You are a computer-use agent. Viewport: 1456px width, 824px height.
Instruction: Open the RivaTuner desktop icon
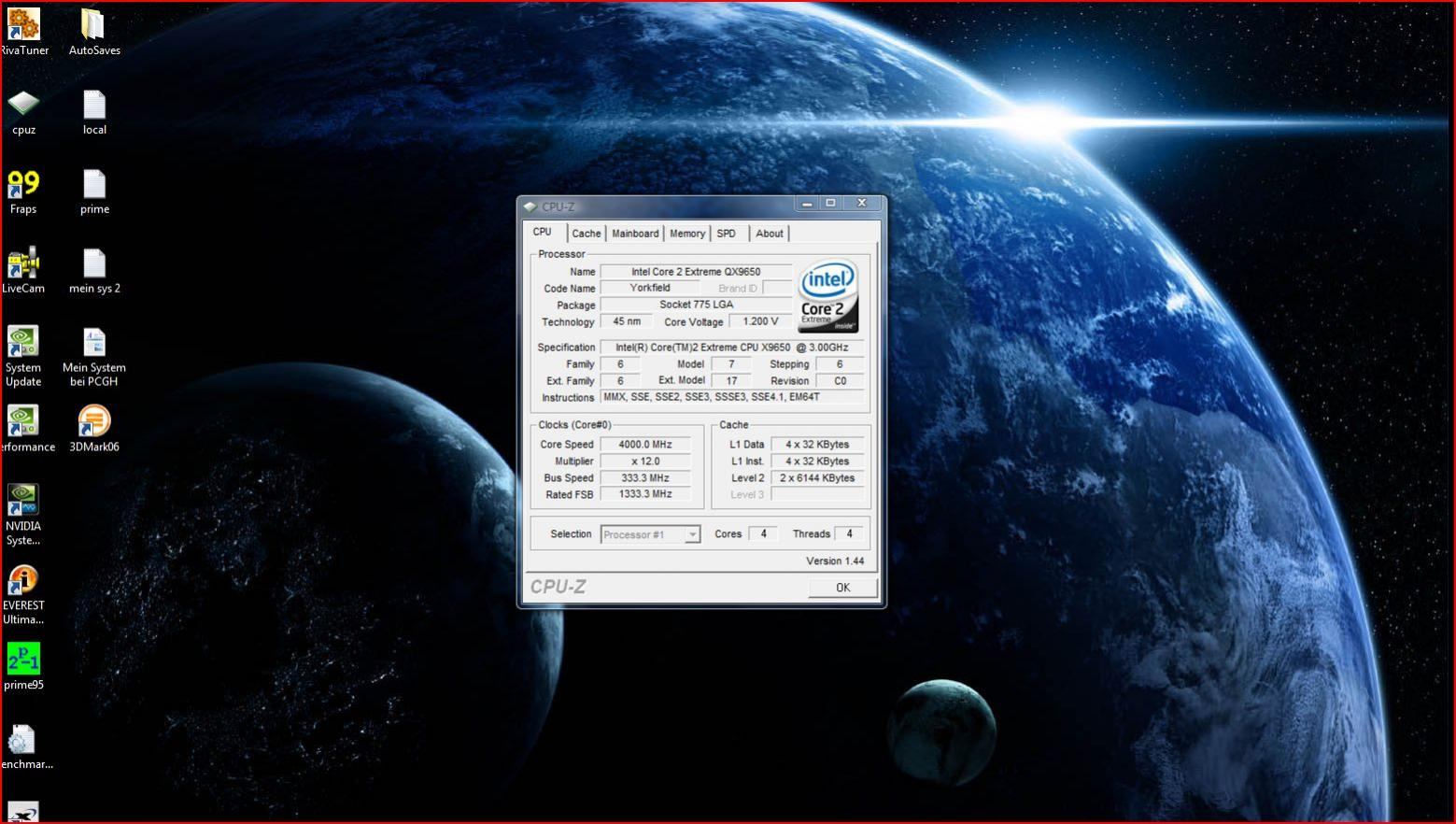coord(23,32)
